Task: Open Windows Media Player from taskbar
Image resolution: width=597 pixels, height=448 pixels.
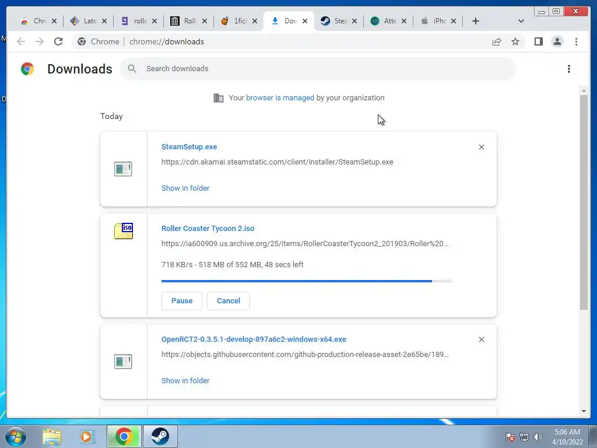Action: (87, 436)
